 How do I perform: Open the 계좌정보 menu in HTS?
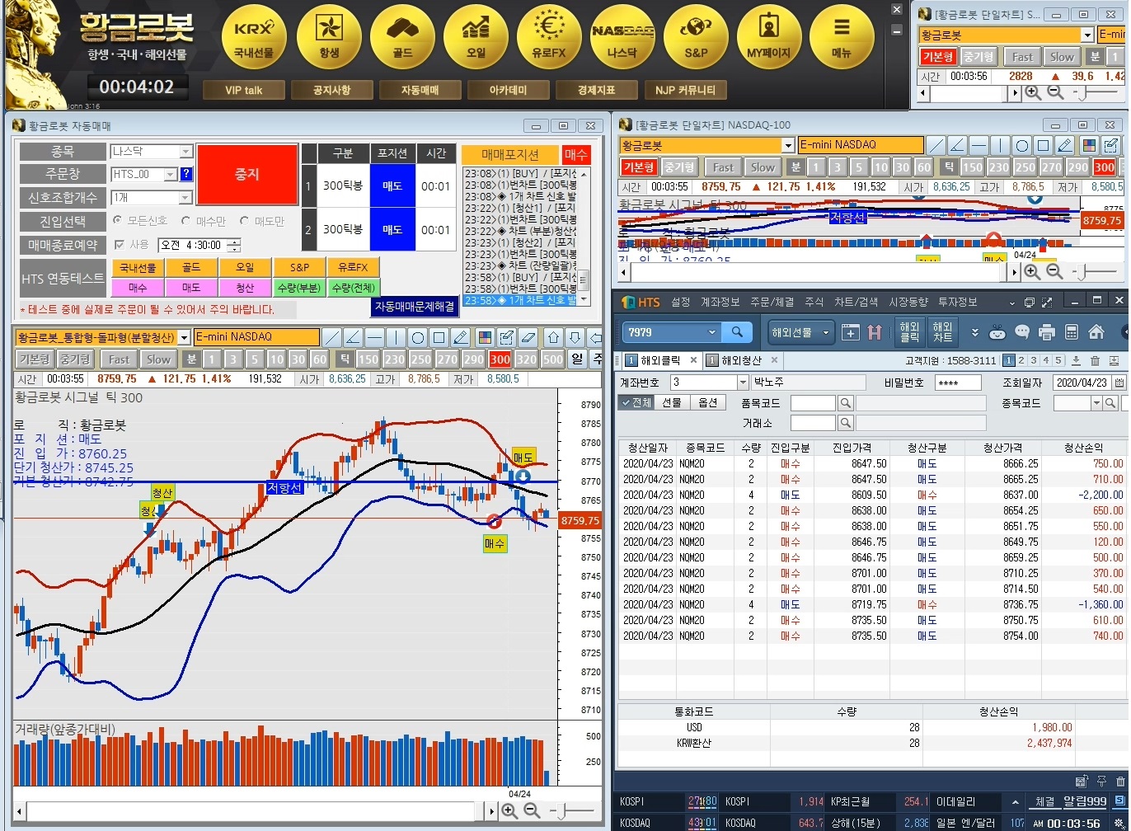click(720, 303)
